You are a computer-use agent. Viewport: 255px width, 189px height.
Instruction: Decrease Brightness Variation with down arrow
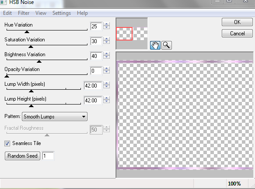click(x=107, y=57)
